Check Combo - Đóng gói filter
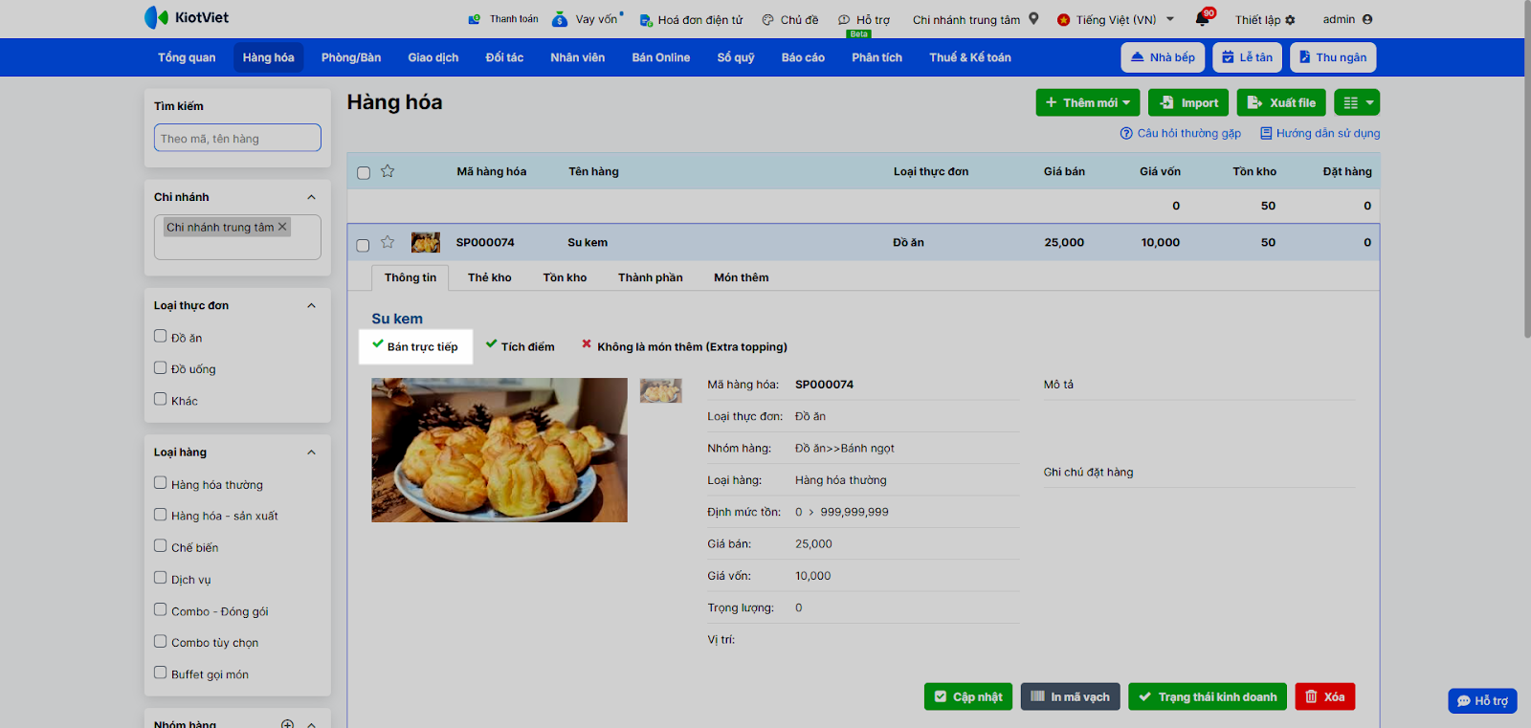Image resolution: width=1531 pixels, height=728 pixels. click(x=161, y=609)
